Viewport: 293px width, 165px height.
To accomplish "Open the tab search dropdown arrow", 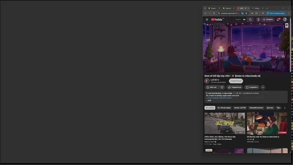I will 205,8.
